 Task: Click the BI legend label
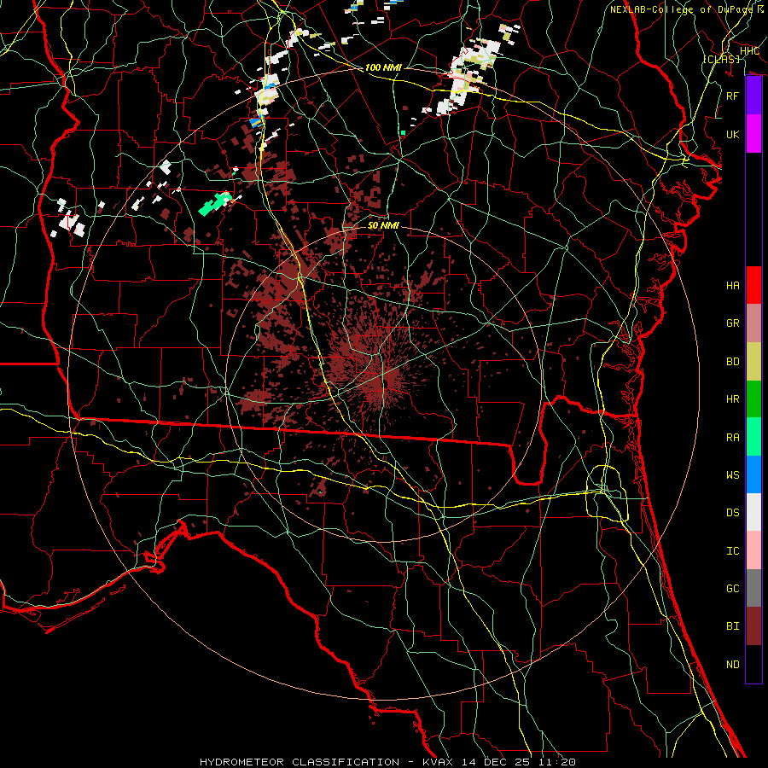click(x=733, y=626)
